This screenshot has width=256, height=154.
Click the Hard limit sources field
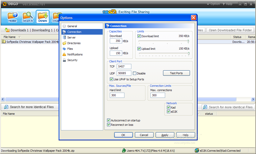pyautogui.click(x=117, y=95)
